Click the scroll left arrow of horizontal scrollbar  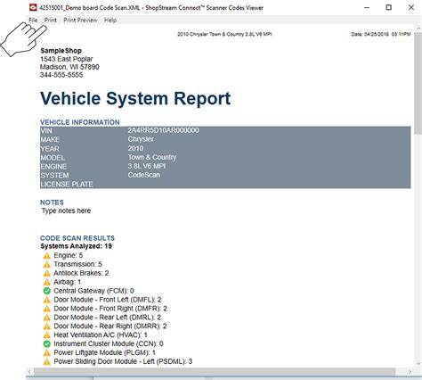tap(29, 372)
